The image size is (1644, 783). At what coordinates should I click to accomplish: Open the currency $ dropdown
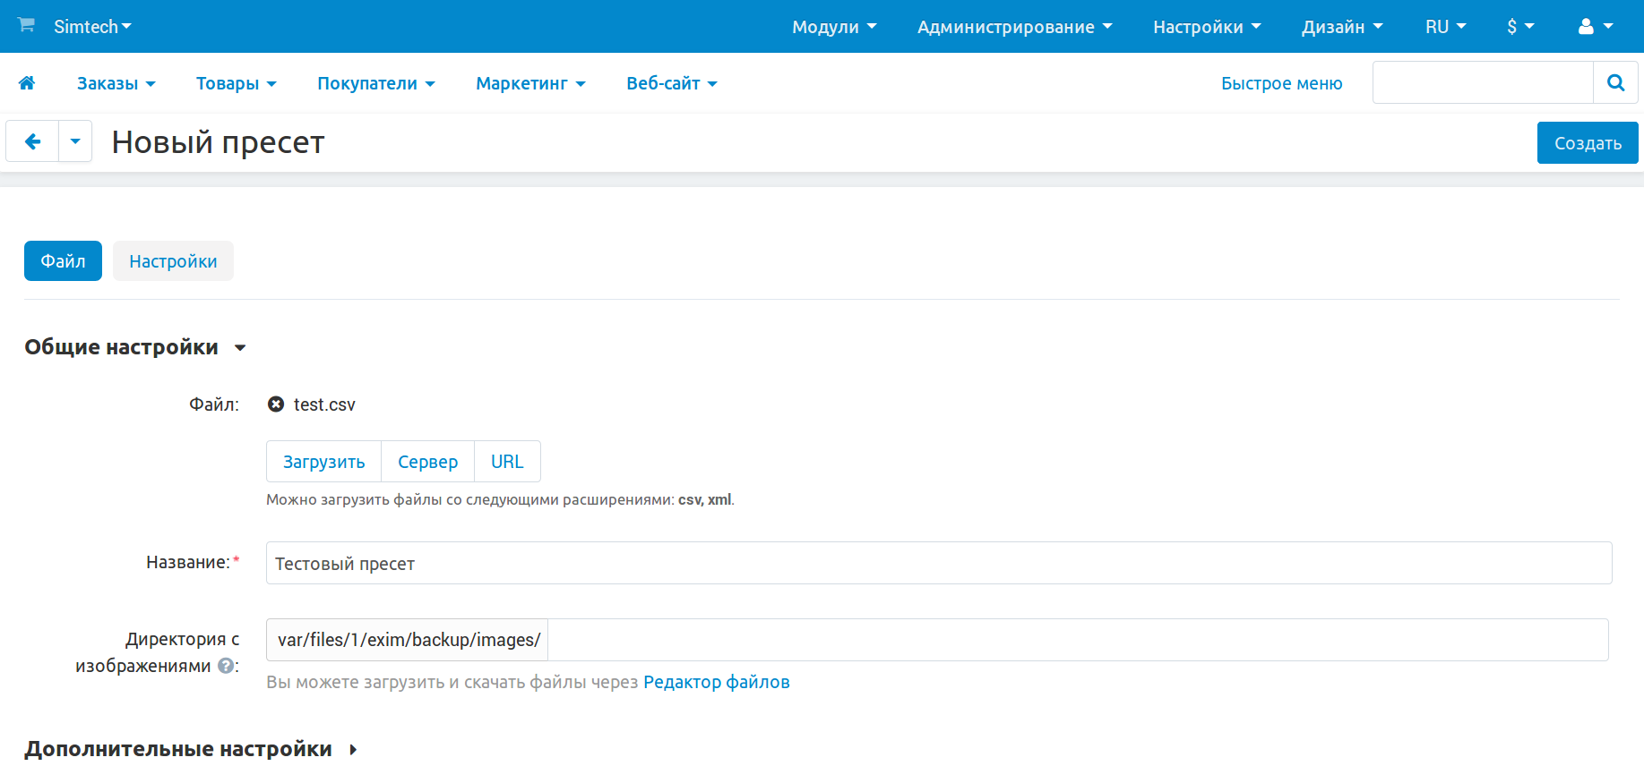pos(1520,27)
